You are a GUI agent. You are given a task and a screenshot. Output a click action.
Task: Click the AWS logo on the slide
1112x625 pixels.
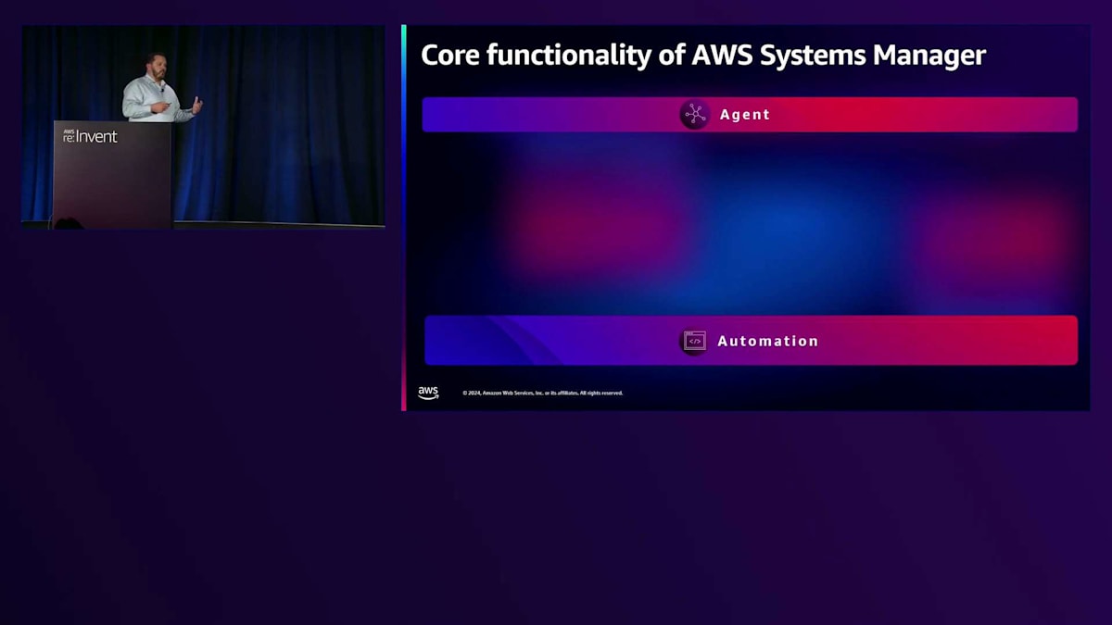click(428, 393)
